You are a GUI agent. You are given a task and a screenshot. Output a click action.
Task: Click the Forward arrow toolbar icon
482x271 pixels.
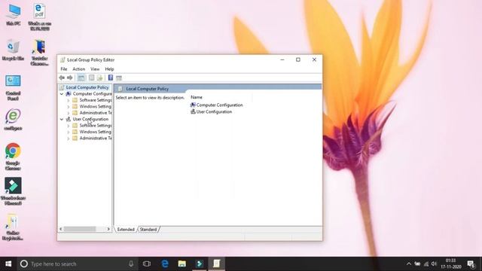[x=70, y=78]
